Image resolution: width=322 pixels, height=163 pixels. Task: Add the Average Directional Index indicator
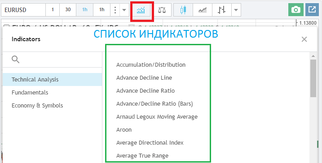(x=150, y=143)
